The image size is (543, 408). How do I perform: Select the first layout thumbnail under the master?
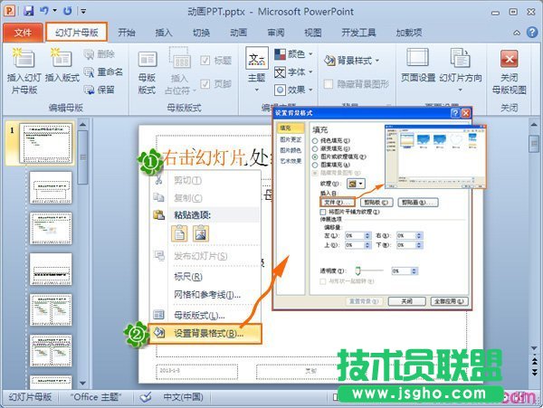51,187
